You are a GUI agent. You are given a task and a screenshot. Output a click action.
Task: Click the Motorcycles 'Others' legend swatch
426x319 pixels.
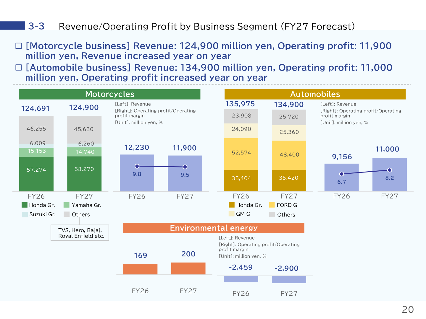pyautogui.click(x=67, y=214)
